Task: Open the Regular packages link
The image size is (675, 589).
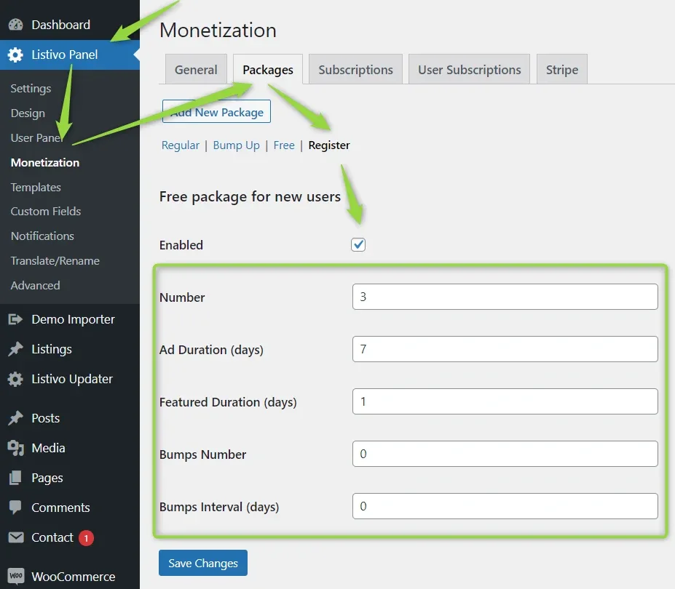Action: [181, 145]
